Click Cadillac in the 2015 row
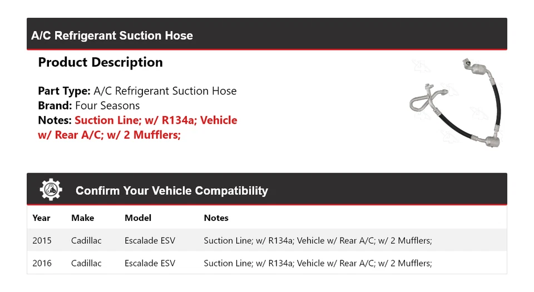 (86, 240)
